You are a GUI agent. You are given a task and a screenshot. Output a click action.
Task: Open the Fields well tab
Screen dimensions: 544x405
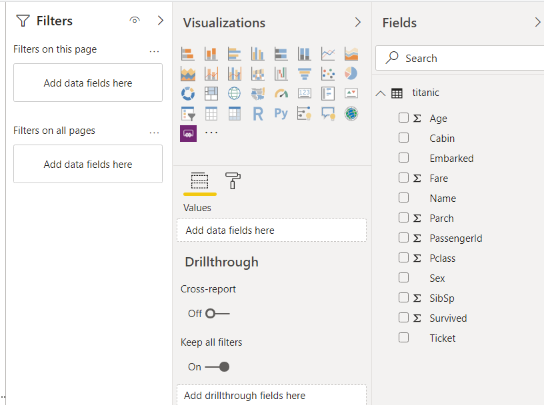click(x=200, y=181)
